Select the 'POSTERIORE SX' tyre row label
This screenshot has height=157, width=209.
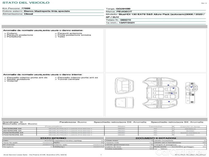[x=13, y=135]
